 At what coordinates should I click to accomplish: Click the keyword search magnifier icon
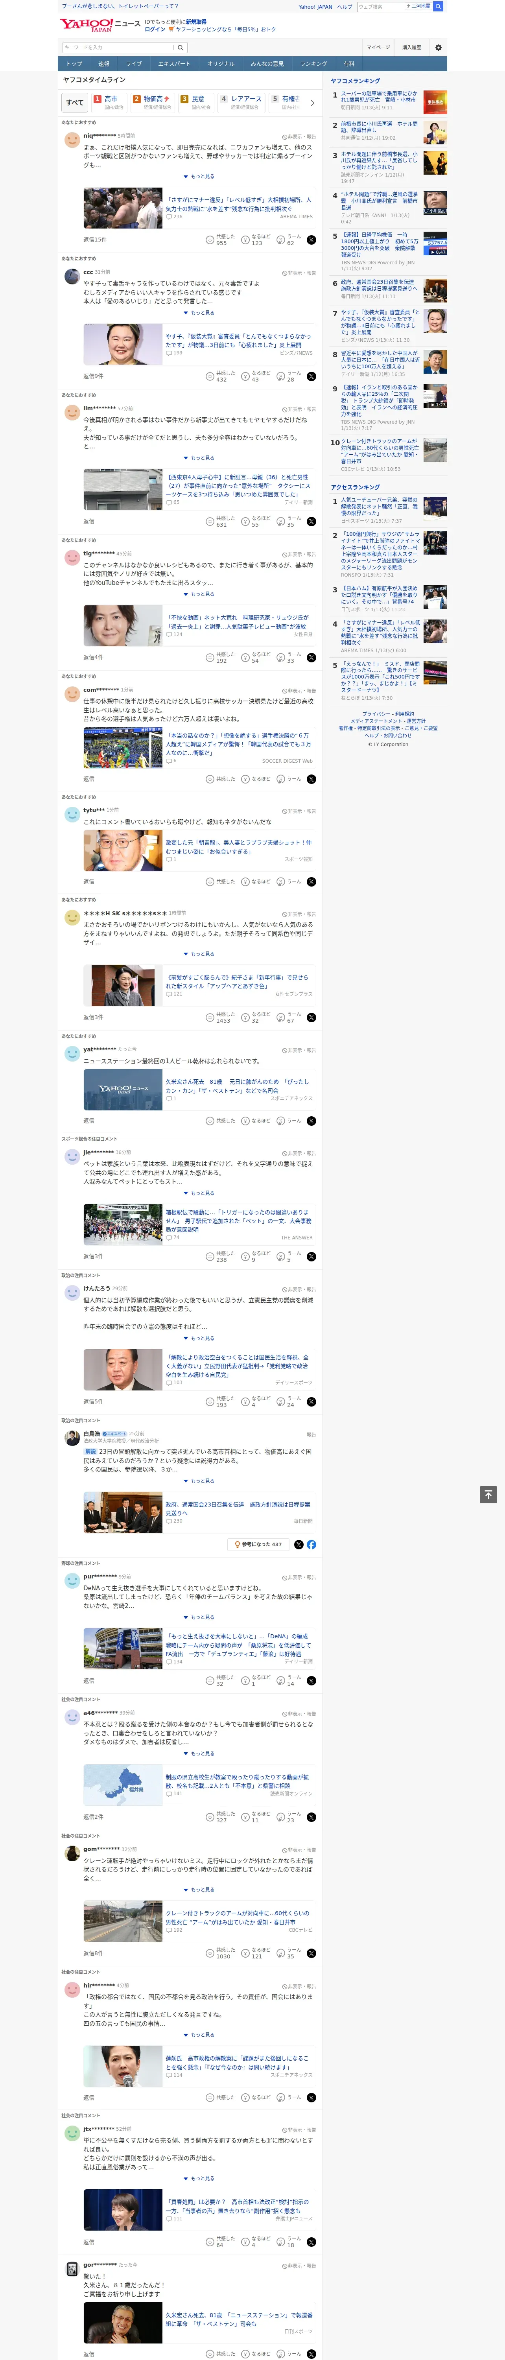pyautogui.click(x=181, y=47)
